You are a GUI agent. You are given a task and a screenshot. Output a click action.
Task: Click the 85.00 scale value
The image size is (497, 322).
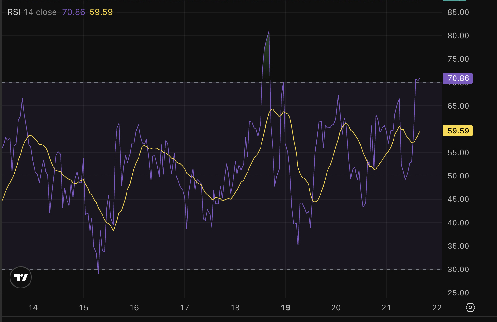click(x=458, y=12)
